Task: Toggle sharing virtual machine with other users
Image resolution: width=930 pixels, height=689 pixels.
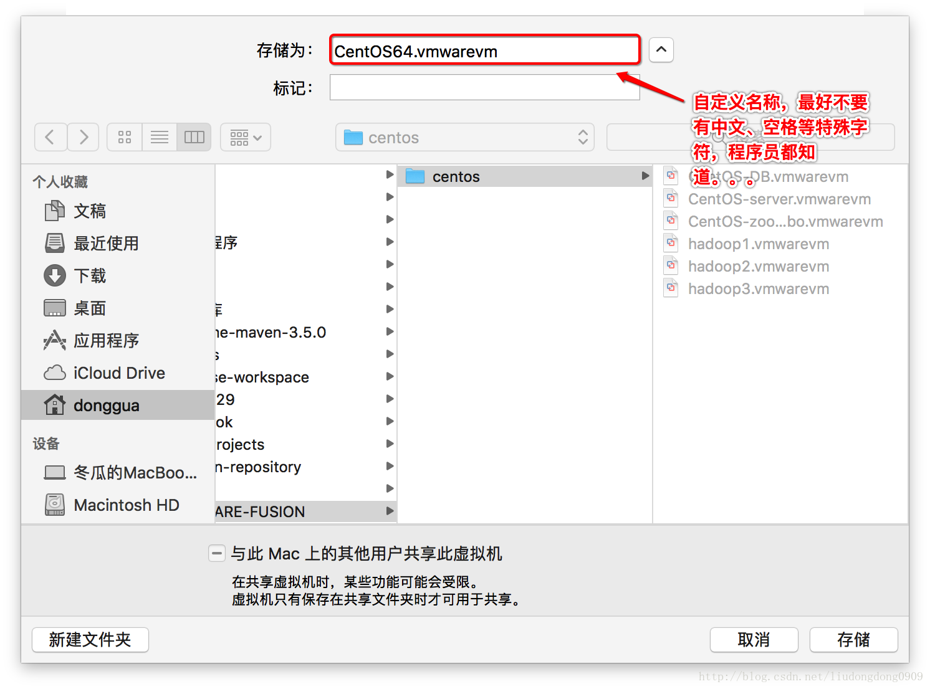Action: click(x=216, y=553)
